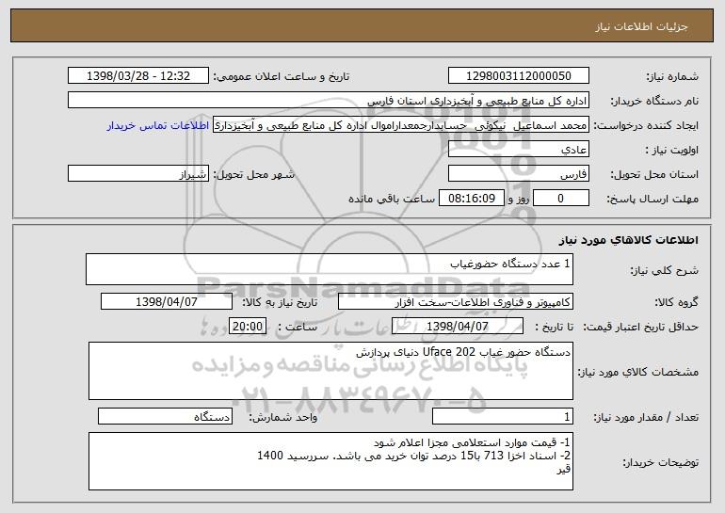Click the label نام دستگاه خریدار:
725x513 pixels.
click(654, 101)
